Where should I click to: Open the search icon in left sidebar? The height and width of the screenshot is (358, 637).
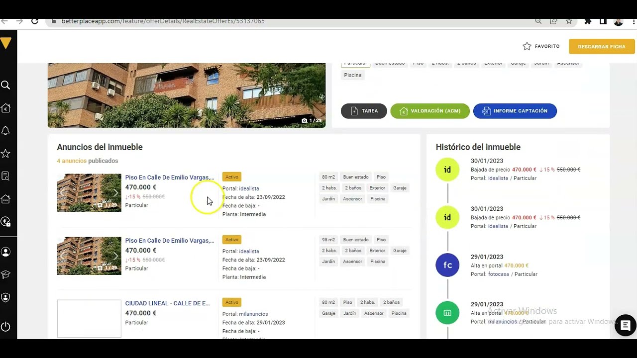click(x=5, y=86)
